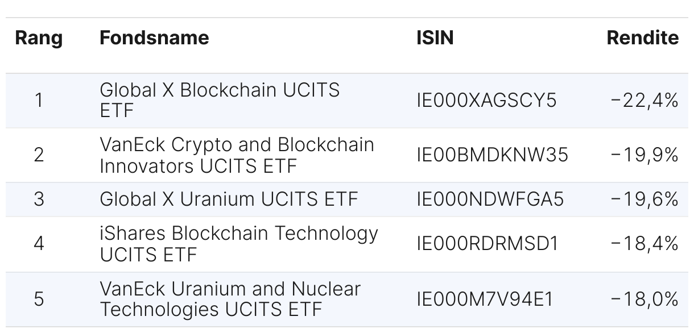694x333 pixels.
Task: Click rank number 3 cell
Action: coord(39,199)
